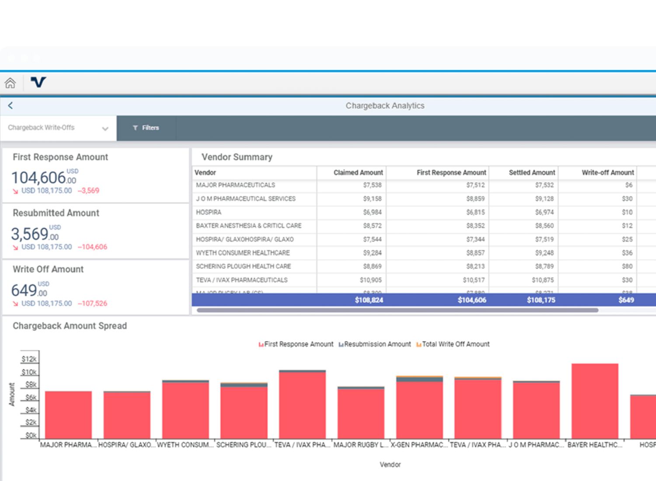Select the MAJOR PHARMACEUTICALS vendor row
The width and height of the screenshot is (656, 481).
click(236, 185)
